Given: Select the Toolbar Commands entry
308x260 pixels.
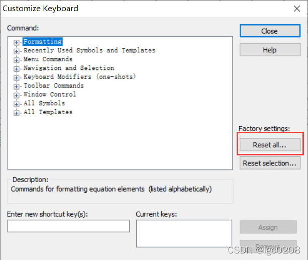Looking at the screenshot, I should click(54, 85).
